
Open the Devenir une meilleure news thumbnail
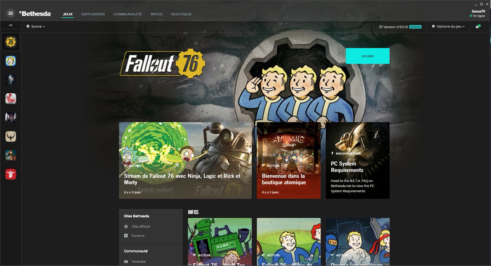click(x=358, y=242)
